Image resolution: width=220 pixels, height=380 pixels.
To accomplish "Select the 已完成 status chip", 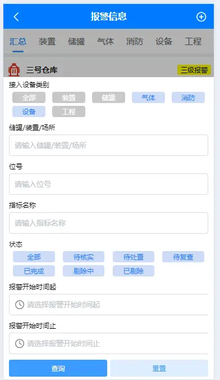I will 34,271.
